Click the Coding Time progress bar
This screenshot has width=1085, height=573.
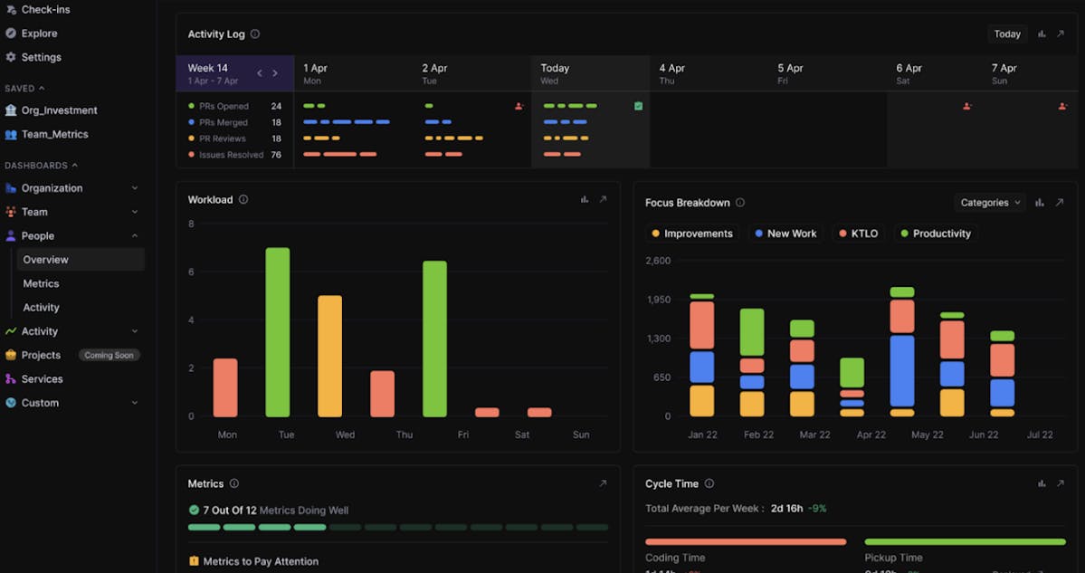[745, 541]
